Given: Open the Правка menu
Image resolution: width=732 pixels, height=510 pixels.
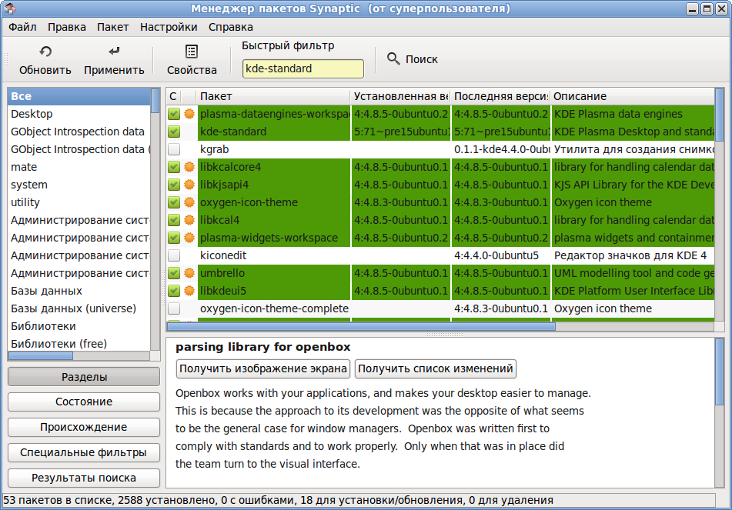Looking at the screenshot, I should click(67, 27).
